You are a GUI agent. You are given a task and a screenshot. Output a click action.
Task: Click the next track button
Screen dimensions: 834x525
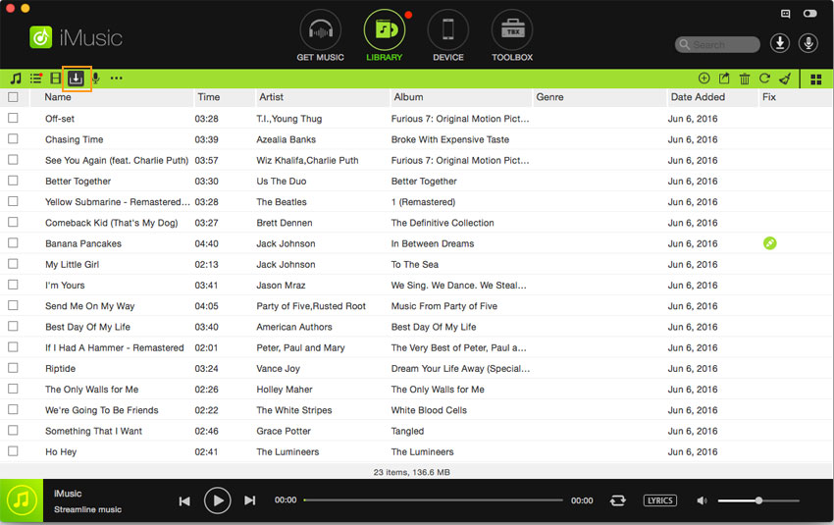click(x=249, y=500)
